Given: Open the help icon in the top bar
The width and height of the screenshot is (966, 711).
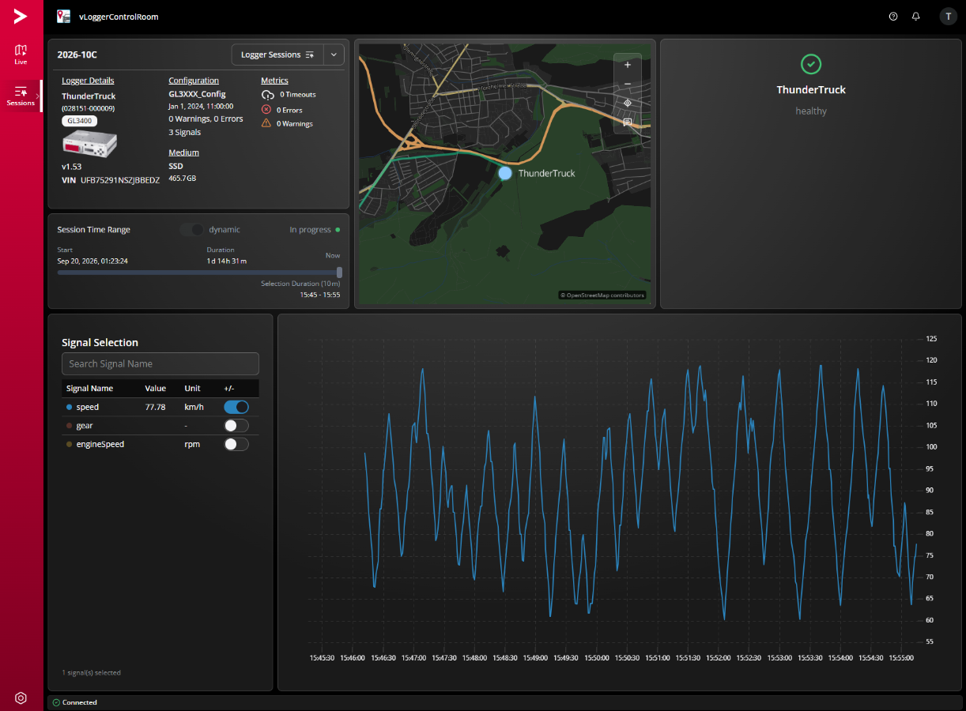Looking at the screenshot, I should click(893, 17).
